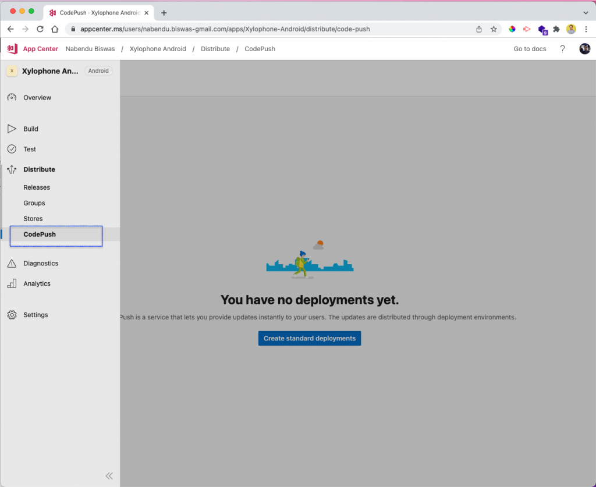This screenshot has width=596, height=487.
Task: Open the purple badge extension icon
Action: click(542, 30)
